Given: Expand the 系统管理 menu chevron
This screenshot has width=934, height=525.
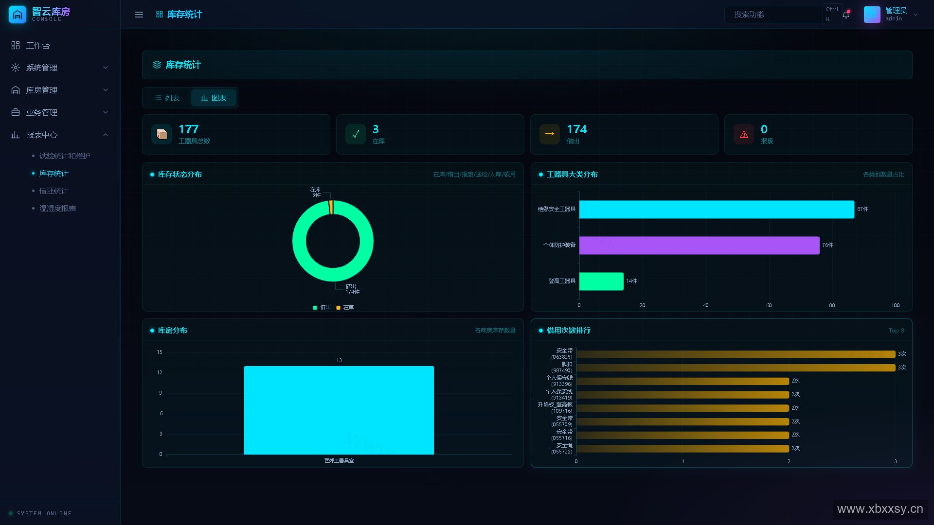Looking at the screenshot, I should (x=106, y=68).
